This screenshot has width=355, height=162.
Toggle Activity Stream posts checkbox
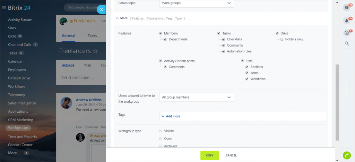click(x=161, y=61)
